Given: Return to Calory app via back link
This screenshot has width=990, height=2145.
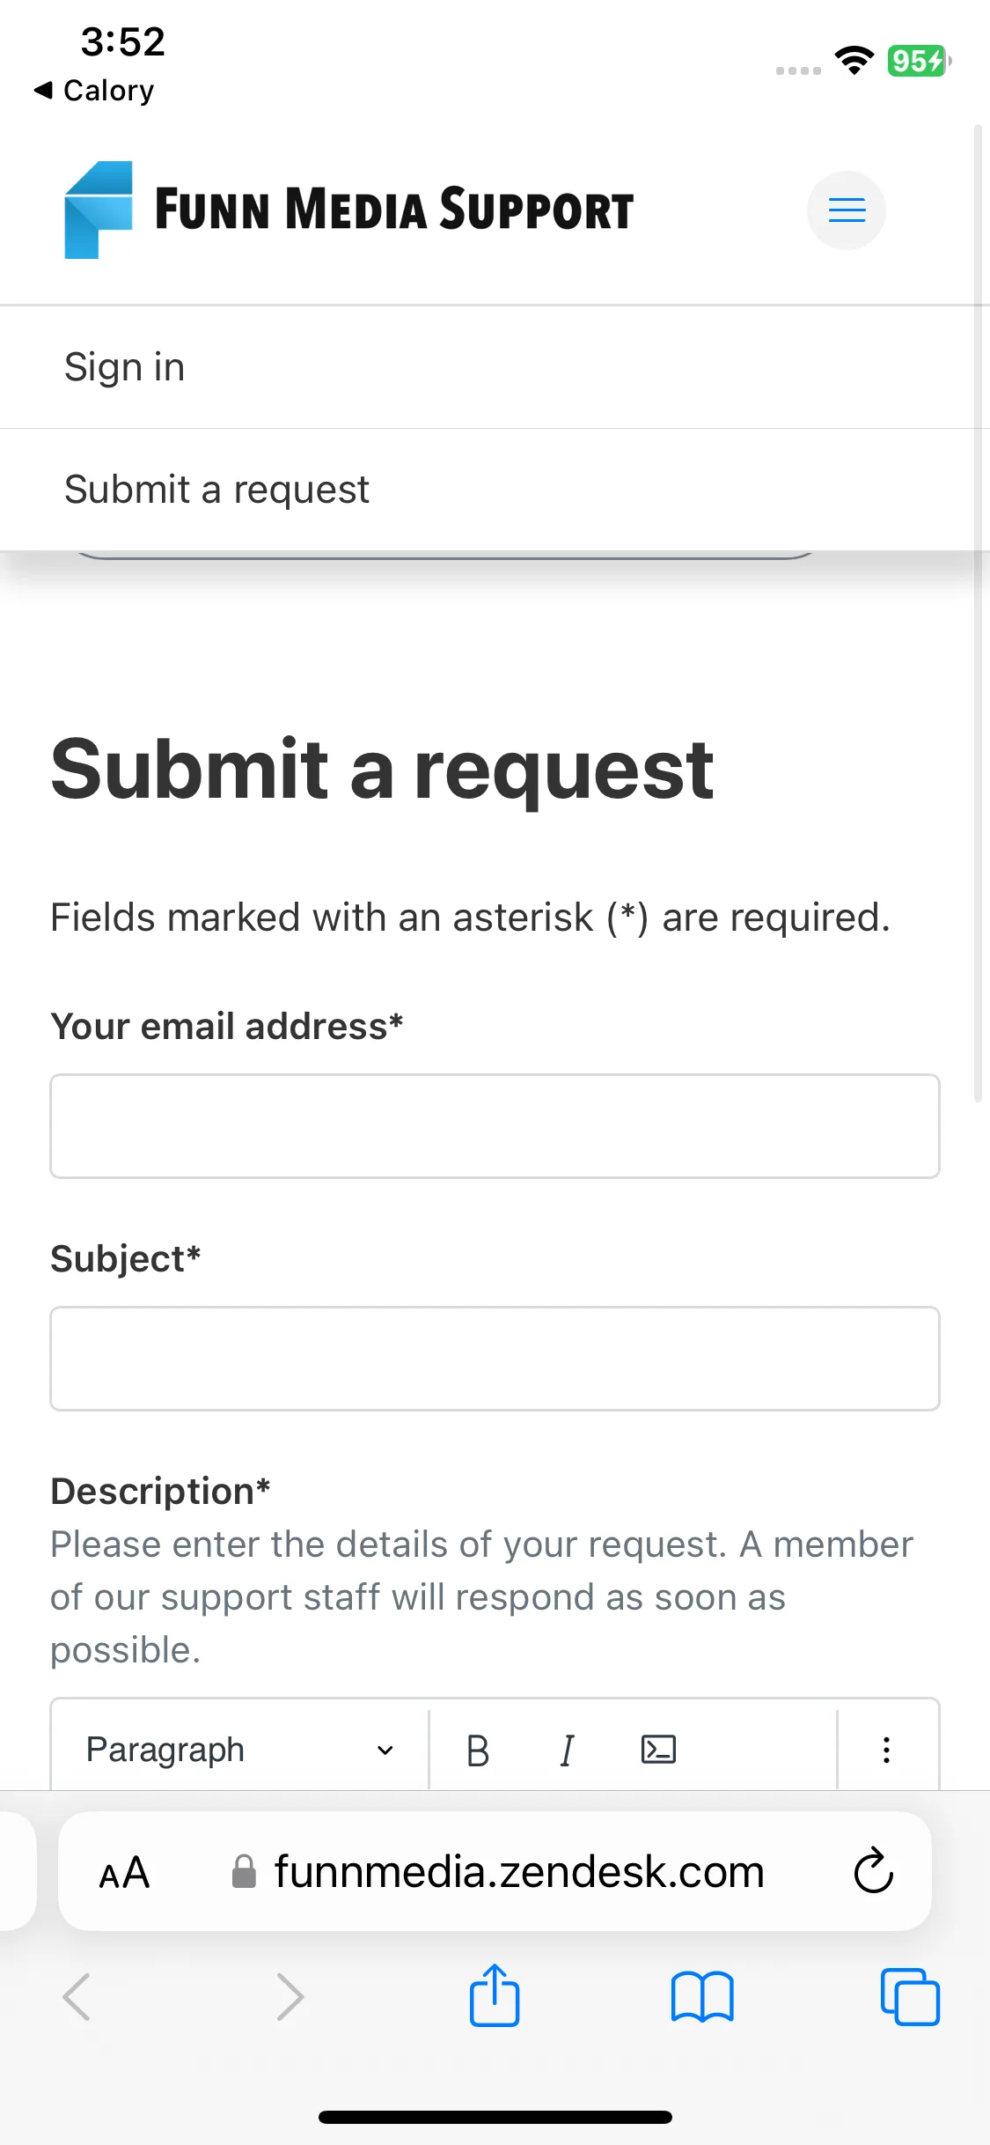Looking at the screenshot, I should [94, 90].
